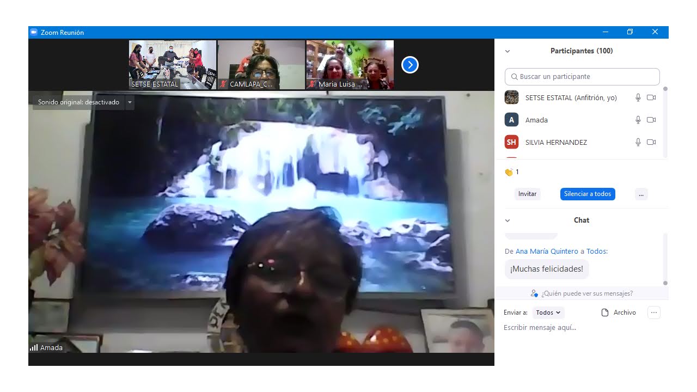Click Buscar un participante search field
697x392 pixels.
pyautogui.click(x=582, y=77)
